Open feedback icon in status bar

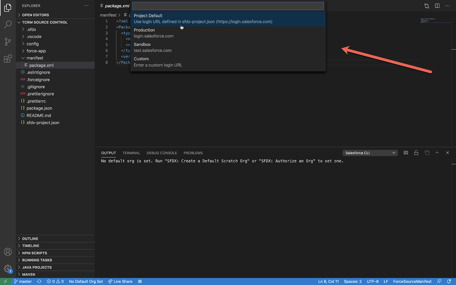[439, 281]
